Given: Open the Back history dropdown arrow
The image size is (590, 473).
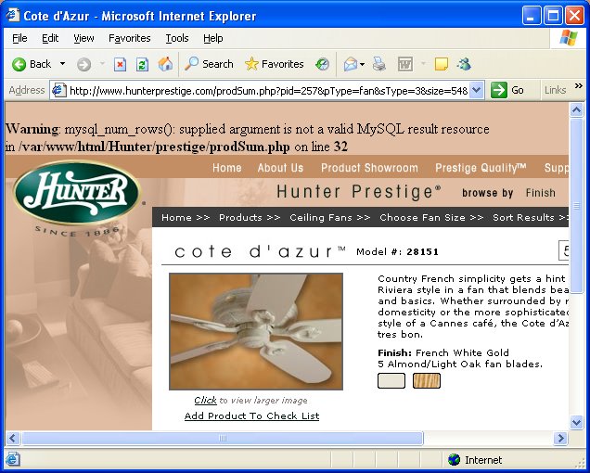Looking at the screenshot, I should click(62, 64).
